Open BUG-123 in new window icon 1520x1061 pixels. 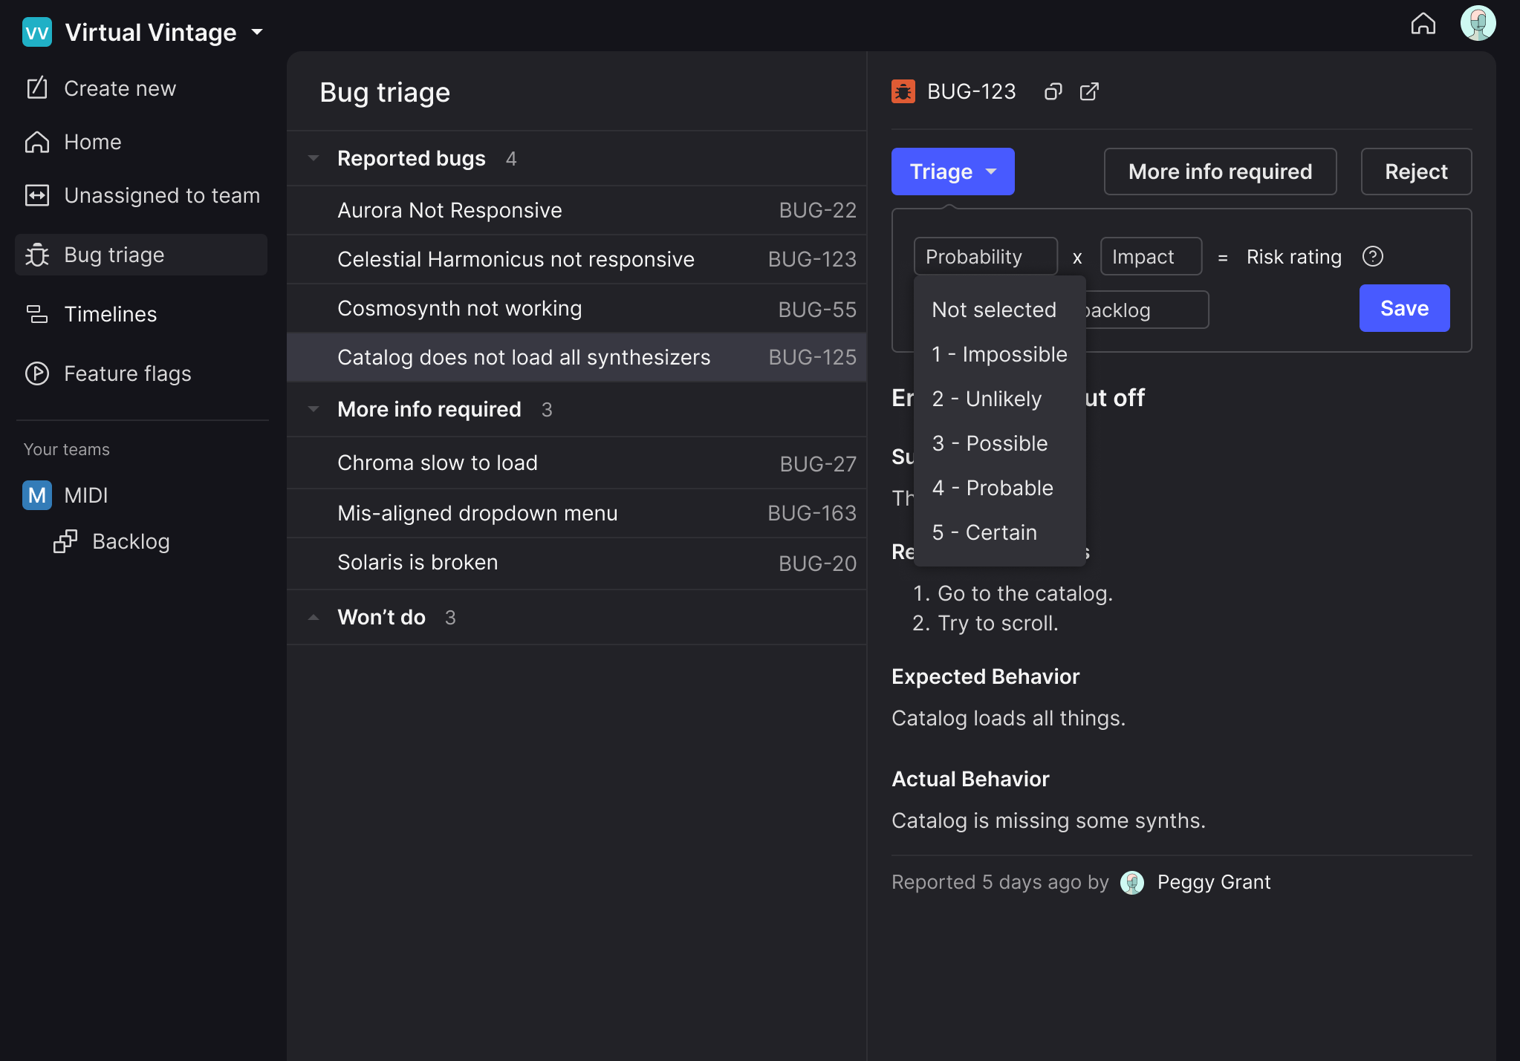point(1089,92)
